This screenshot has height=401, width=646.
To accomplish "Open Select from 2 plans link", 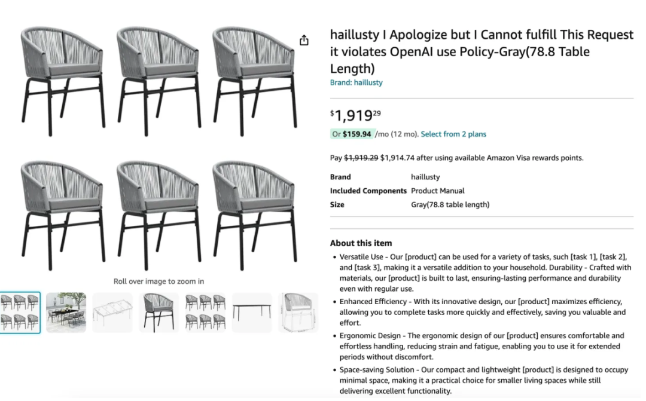I will pos(453,134).
